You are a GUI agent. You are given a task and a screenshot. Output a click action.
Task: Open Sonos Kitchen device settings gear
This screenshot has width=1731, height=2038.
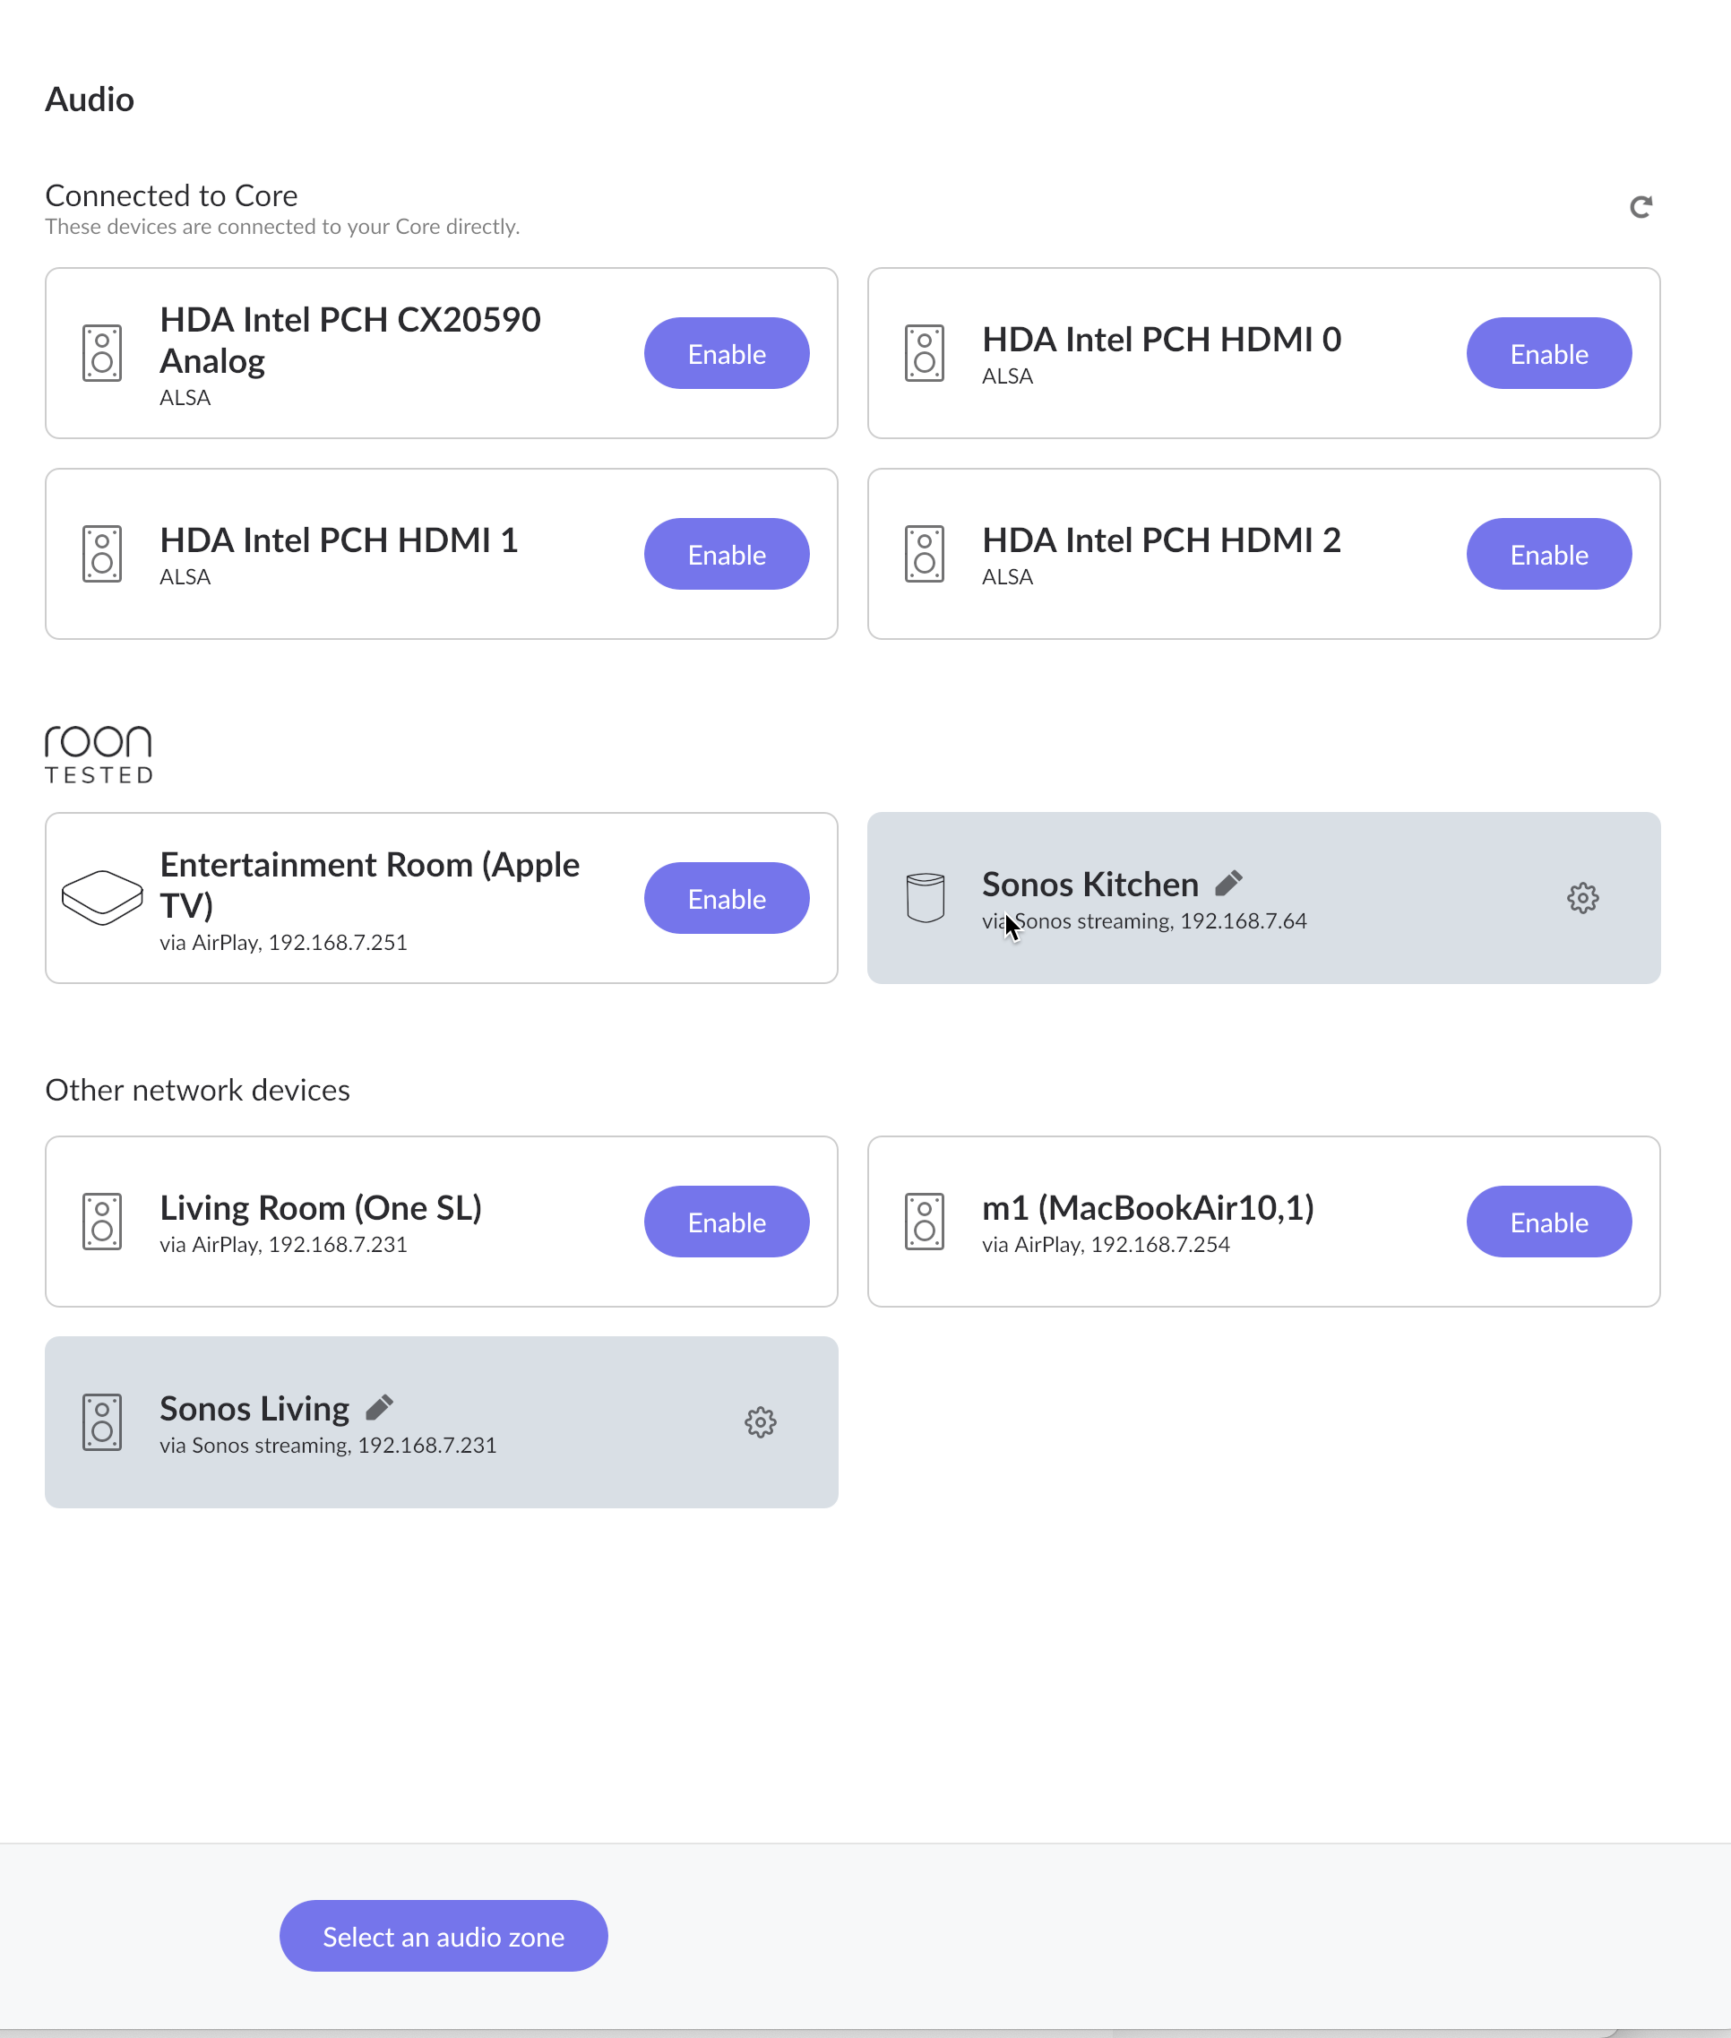coord(1582,898)
